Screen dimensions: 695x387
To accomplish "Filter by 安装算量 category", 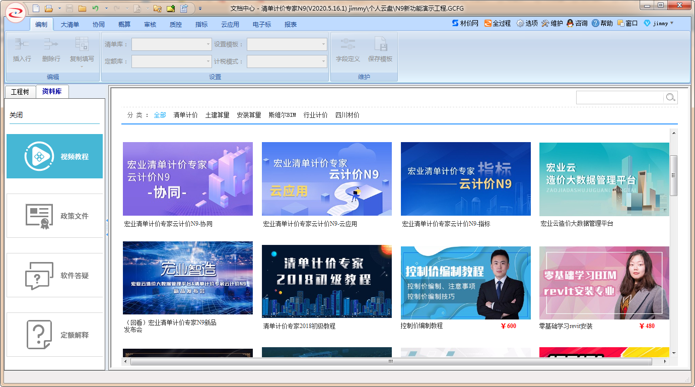I will [249, 115].
